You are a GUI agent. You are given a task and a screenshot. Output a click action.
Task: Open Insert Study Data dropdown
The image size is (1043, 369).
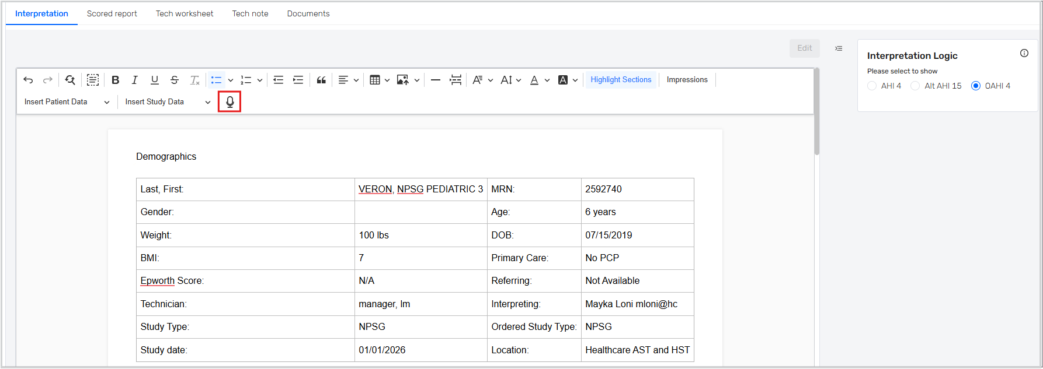(x=168, y=102)
